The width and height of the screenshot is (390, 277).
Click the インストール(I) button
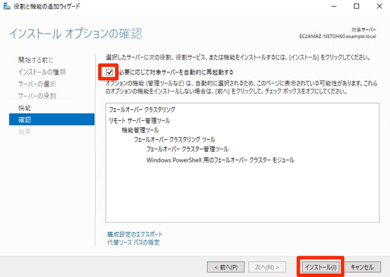click(321, 267)
